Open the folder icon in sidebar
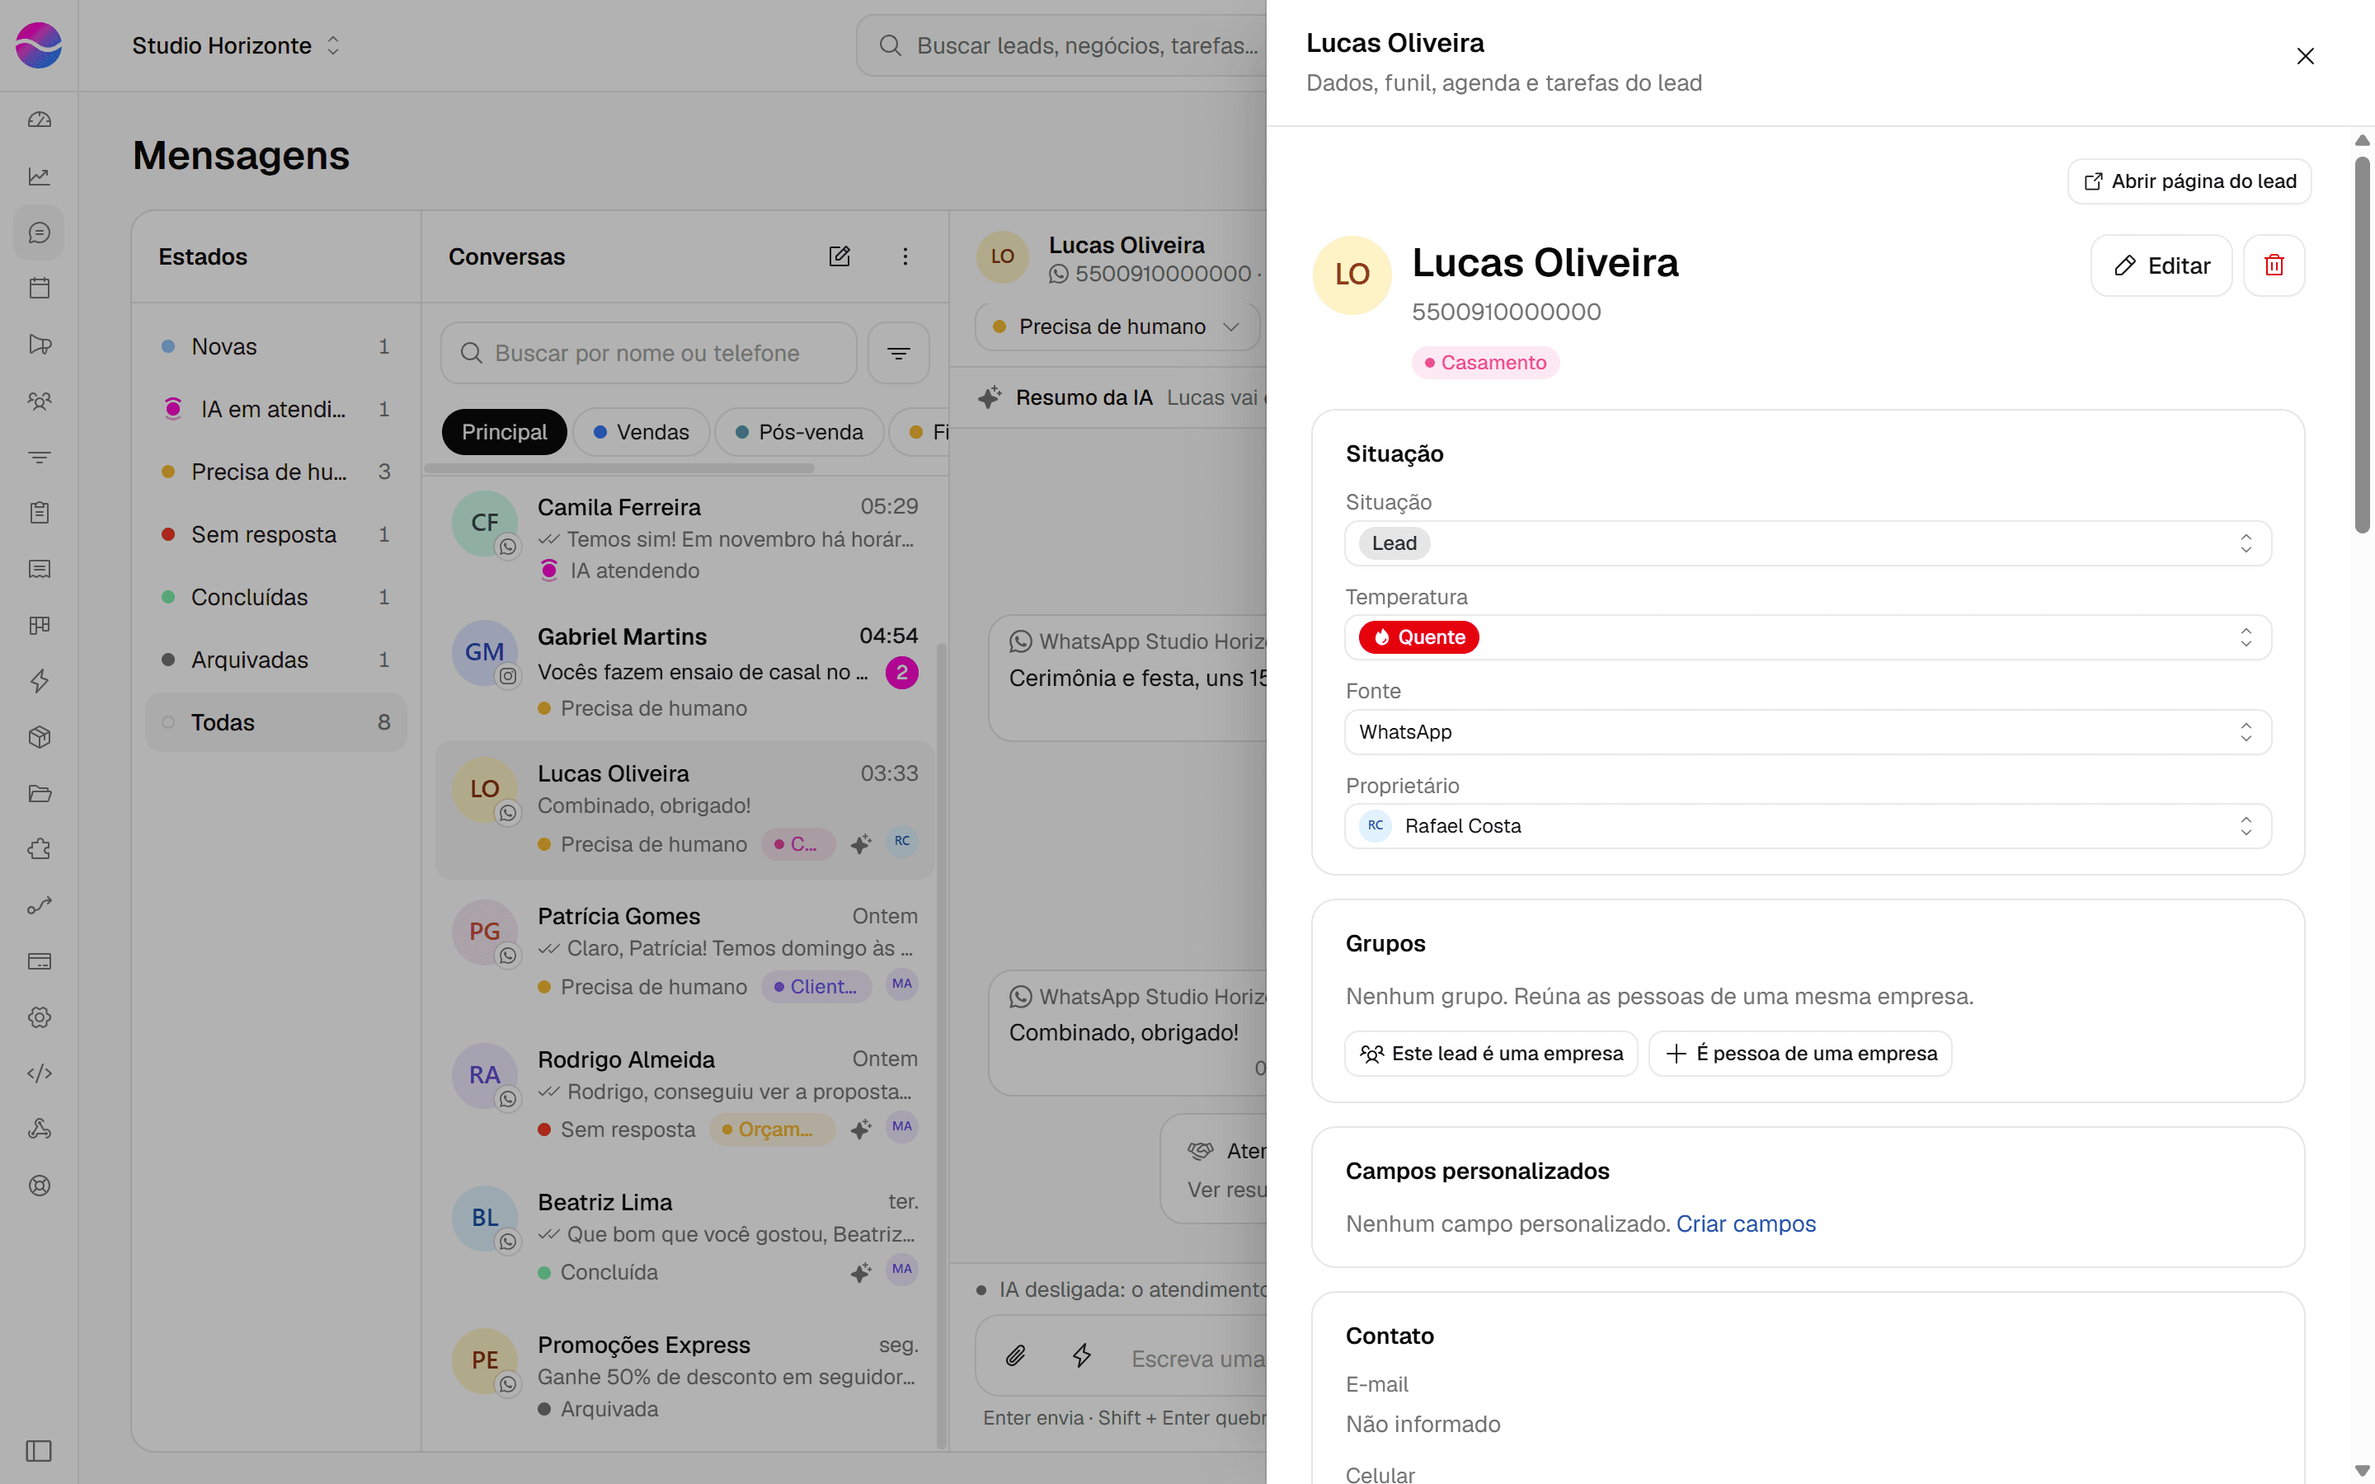The height and width of the screenshot is (1484, 2375). point(40,793)
